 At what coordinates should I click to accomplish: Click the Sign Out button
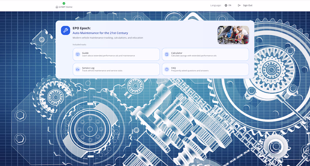[245, 5]
